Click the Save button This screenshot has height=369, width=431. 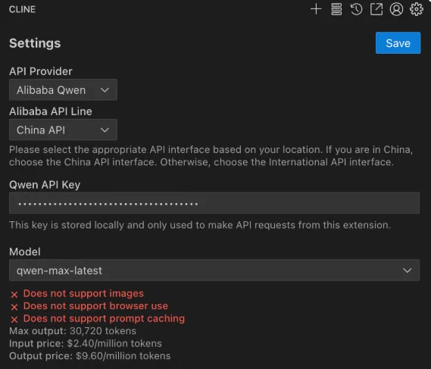click(398, 43)
